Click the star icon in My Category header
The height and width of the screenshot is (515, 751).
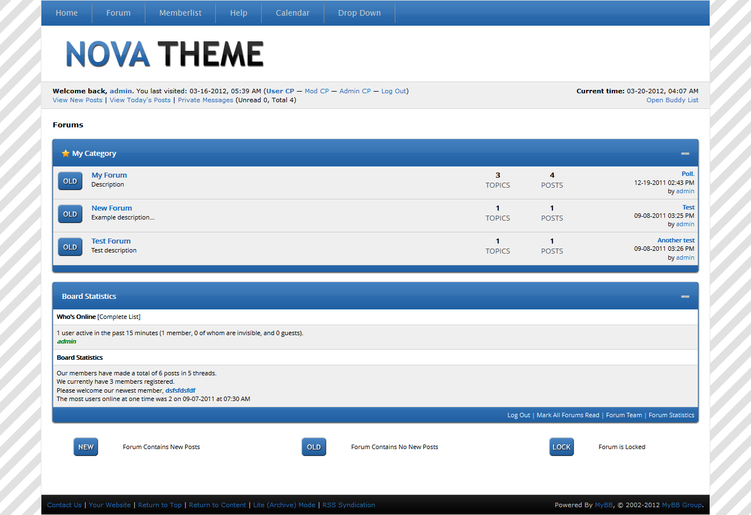(65, 153)
